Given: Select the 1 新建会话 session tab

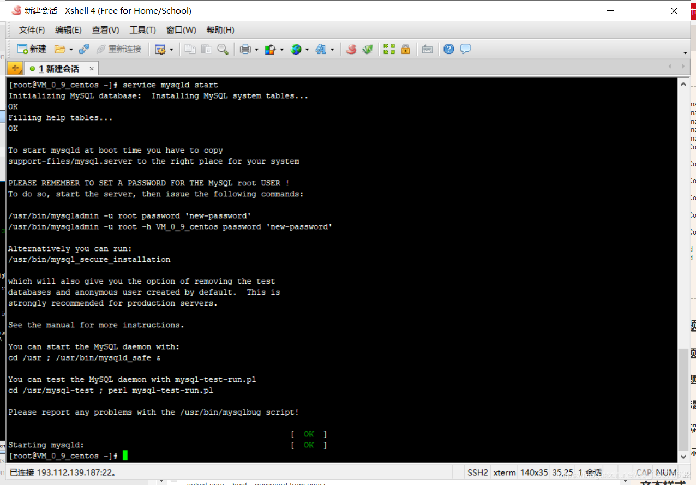Looking at the screenshot, I should 61,69.
